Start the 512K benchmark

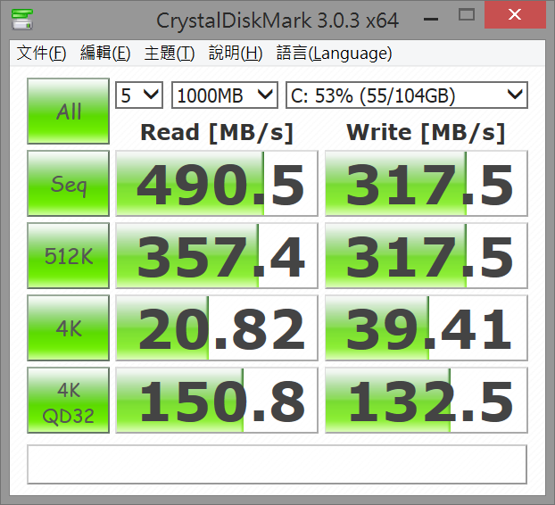[x=69, y=255]
